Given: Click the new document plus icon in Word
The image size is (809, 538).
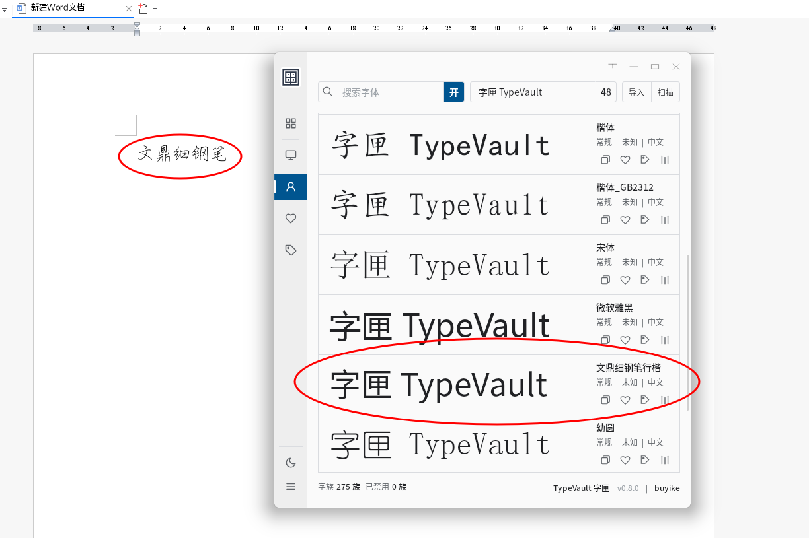Looking at the screenshot, I should [143, 9].
